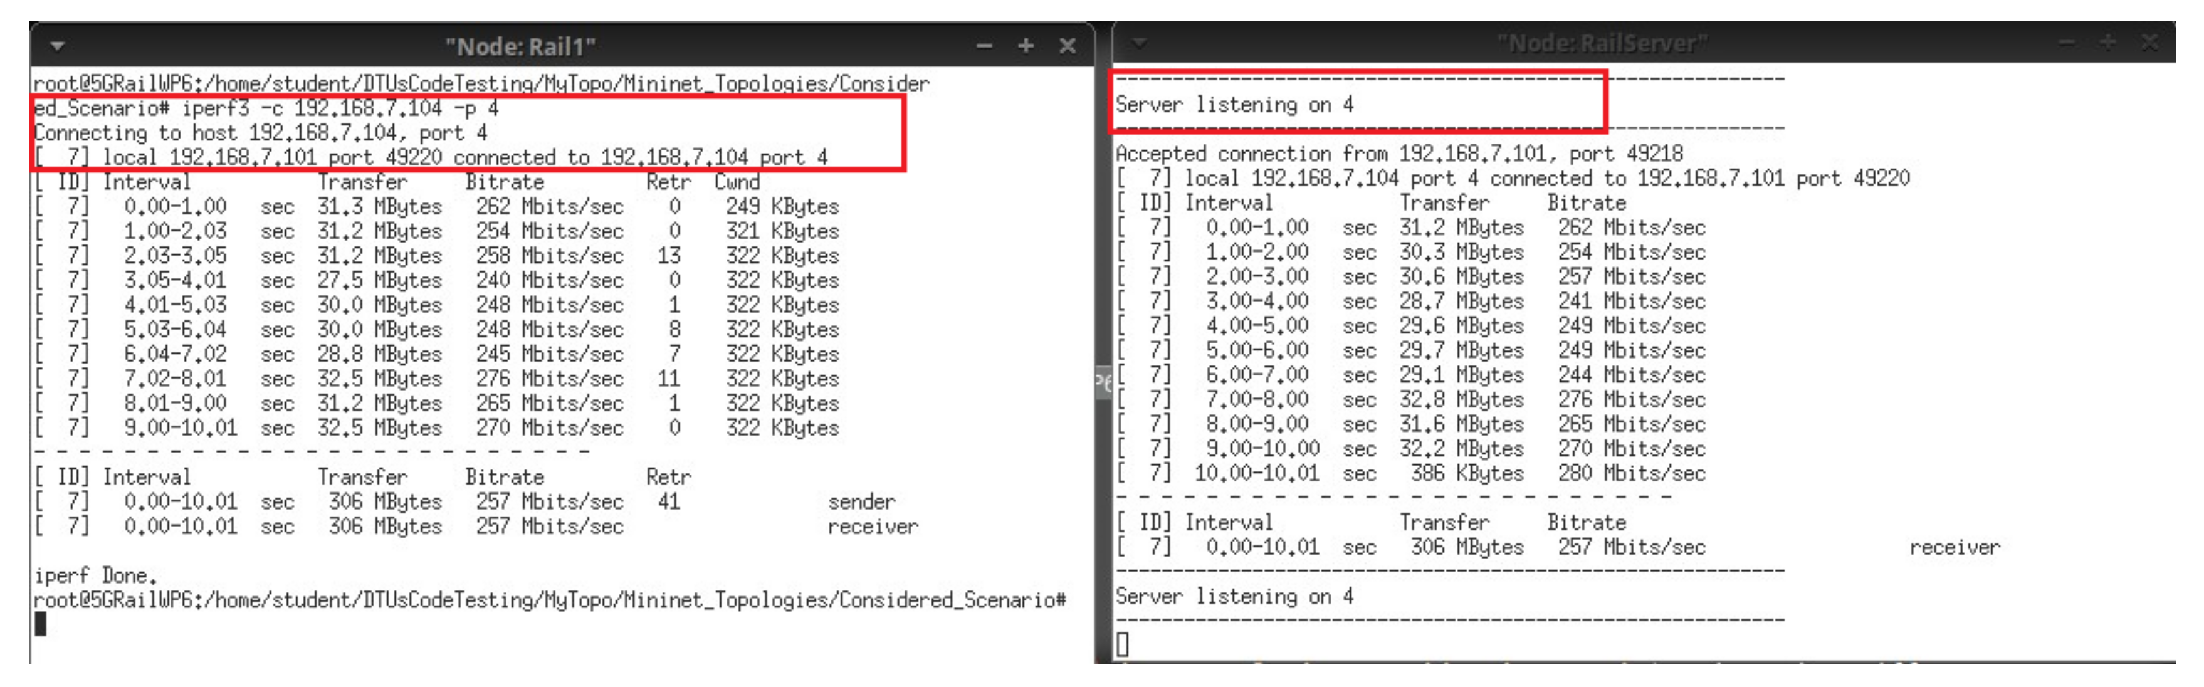Click the RailServer hollow terminal cursor
Image resolution: width=2204 pixels, height=687 pixels.
(1123, 644)
